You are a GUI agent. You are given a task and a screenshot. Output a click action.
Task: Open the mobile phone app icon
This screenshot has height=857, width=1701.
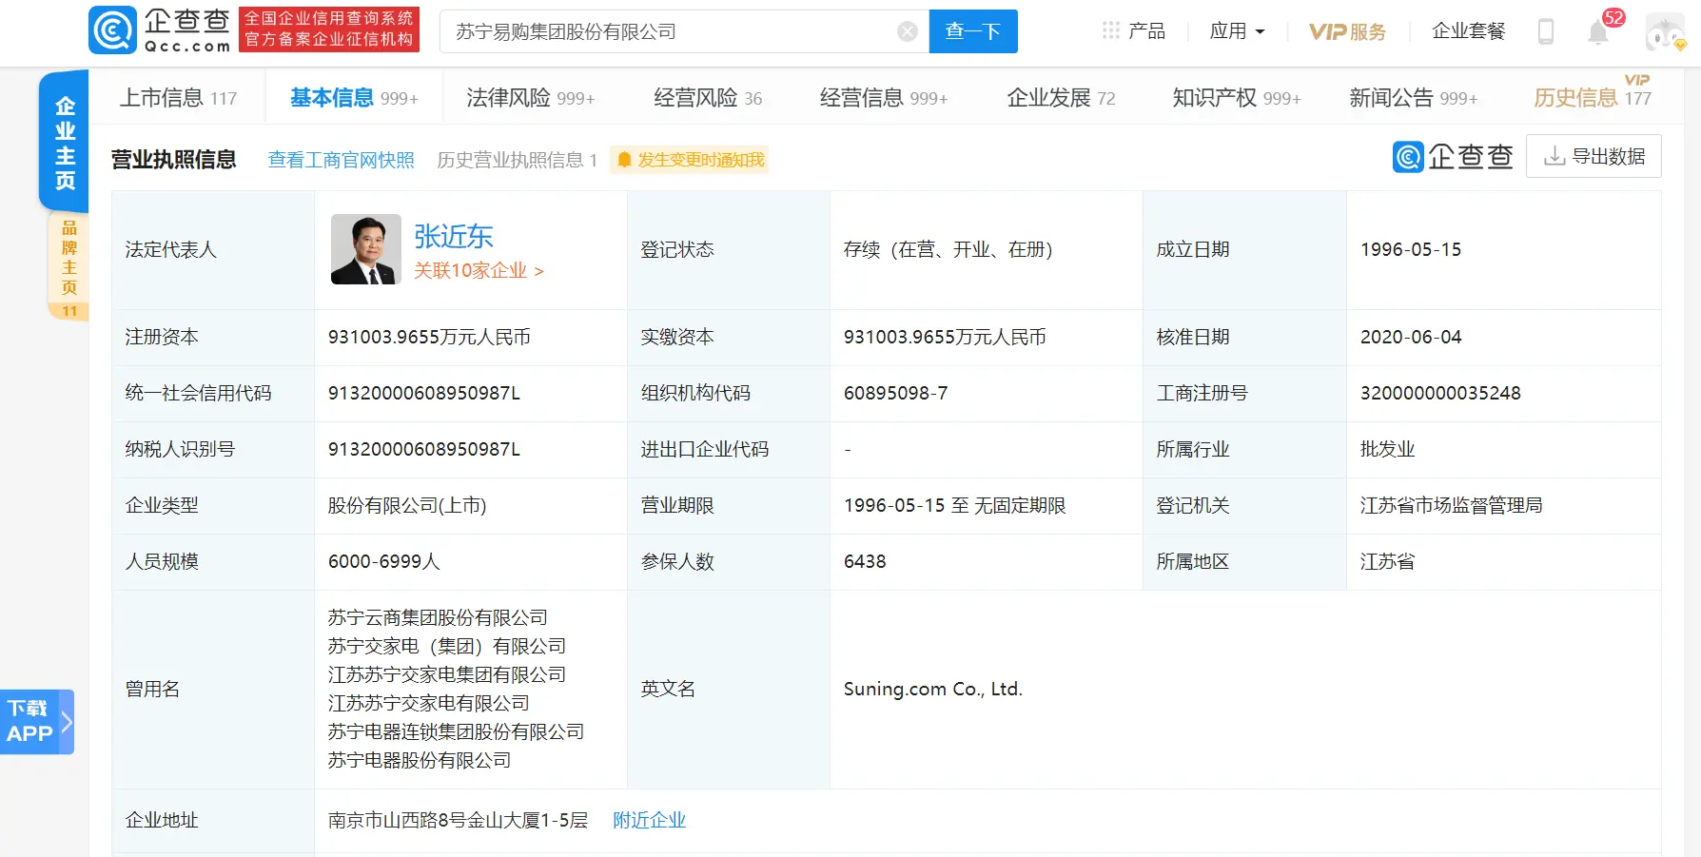point(1546,31)
